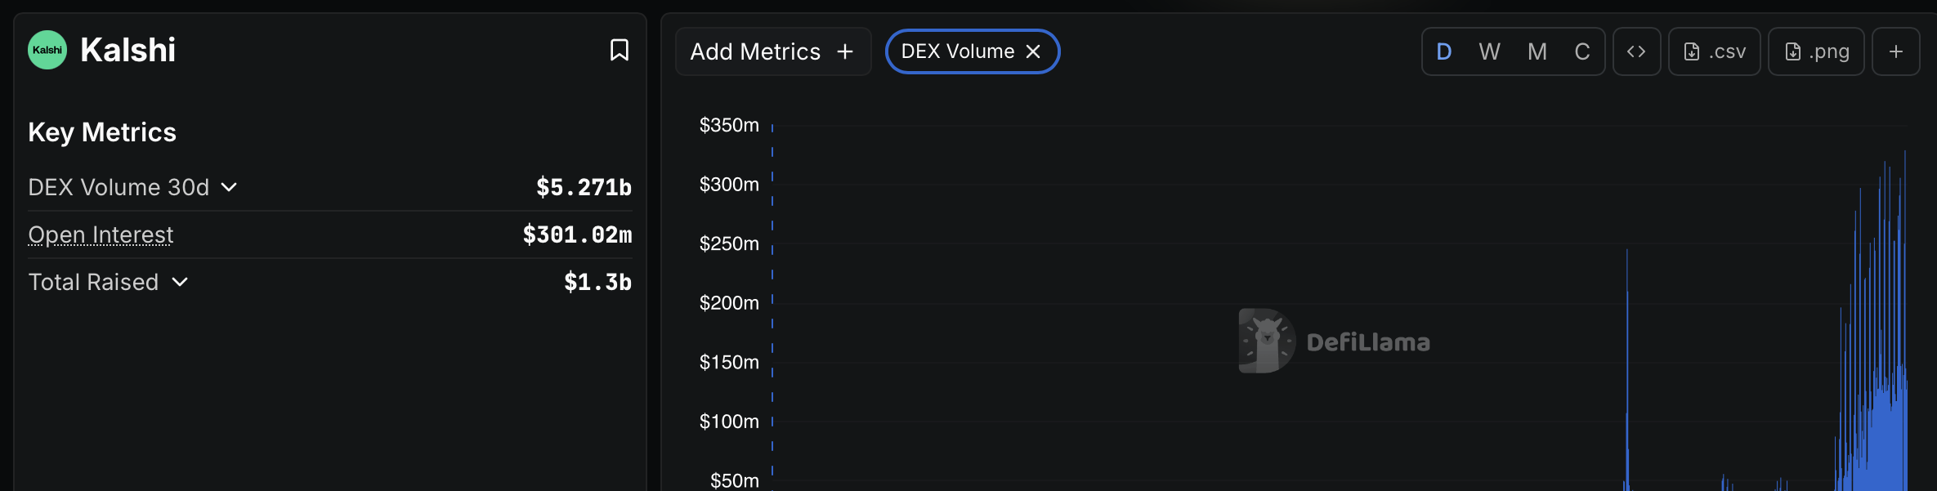
Task: Switch chart granularity to Weekly
Action: (x=1489, y=51)
